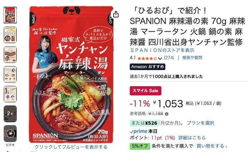
Task: Click the info icon next to reference price
Action: pyautogui.click(x=167, y=114)
